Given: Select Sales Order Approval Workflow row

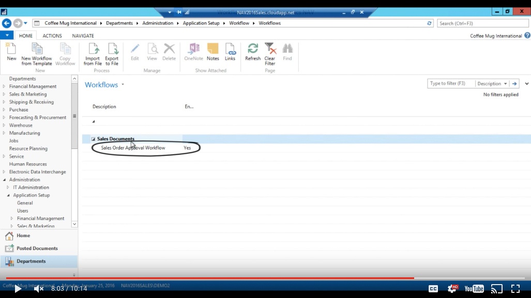Looking at the screenshot, I should pos(307,147).
